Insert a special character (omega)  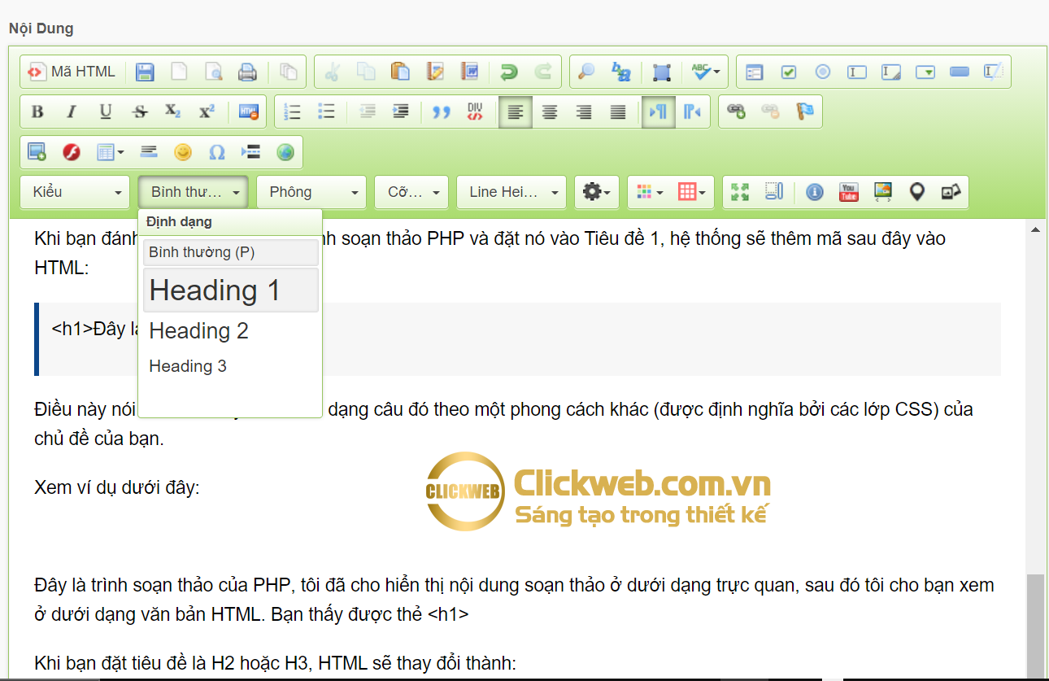(216, 152)
